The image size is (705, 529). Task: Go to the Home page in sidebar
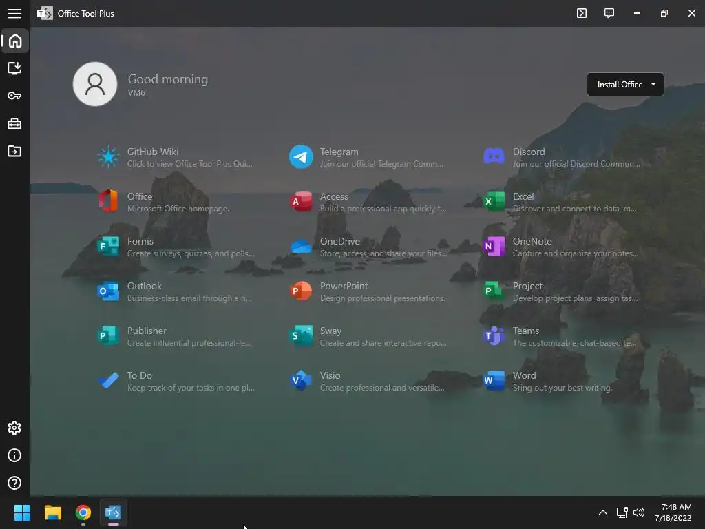(x=15, y=41)
